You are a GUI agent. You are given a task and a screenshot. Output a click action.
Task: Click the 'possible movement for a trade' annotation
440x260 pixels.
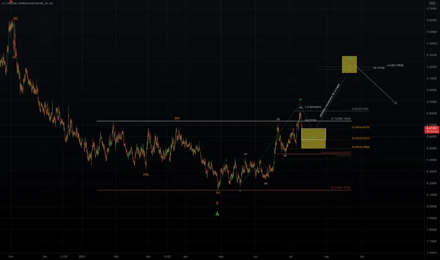[x=330, y=100]
